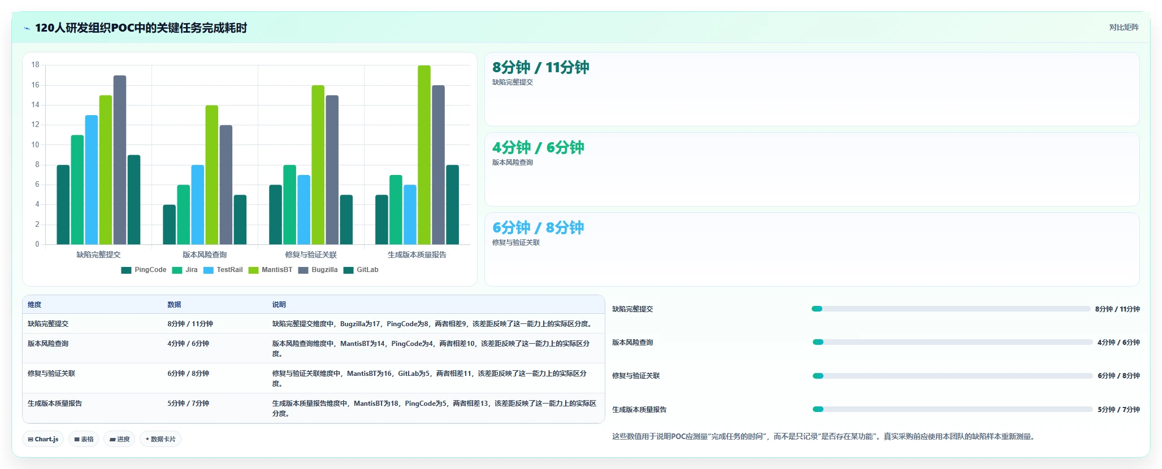Screen dimensions: 1162x469
Task: Click the 修复与验证关联 chart axis label
Action: (311, 255)
